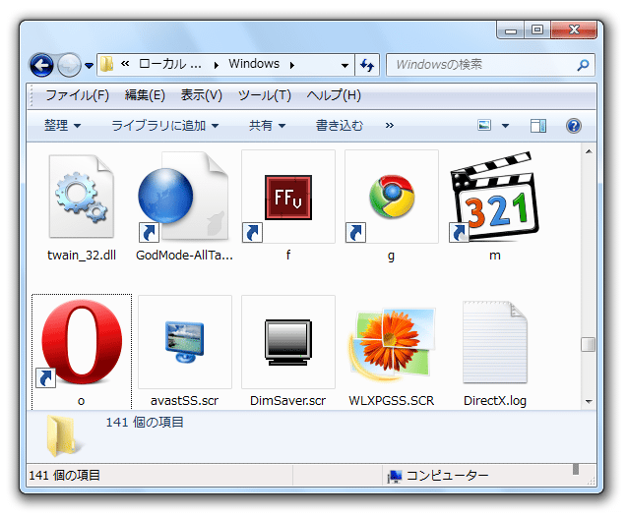The height and width of the screenshot is (517, 627).
Task: Click the vertical scrollbar thumb
Action: (589, 345)
